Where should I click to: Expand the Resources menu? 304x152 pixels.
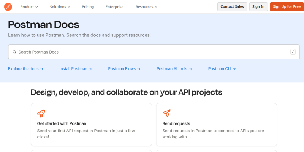click(x=146, y=7)
